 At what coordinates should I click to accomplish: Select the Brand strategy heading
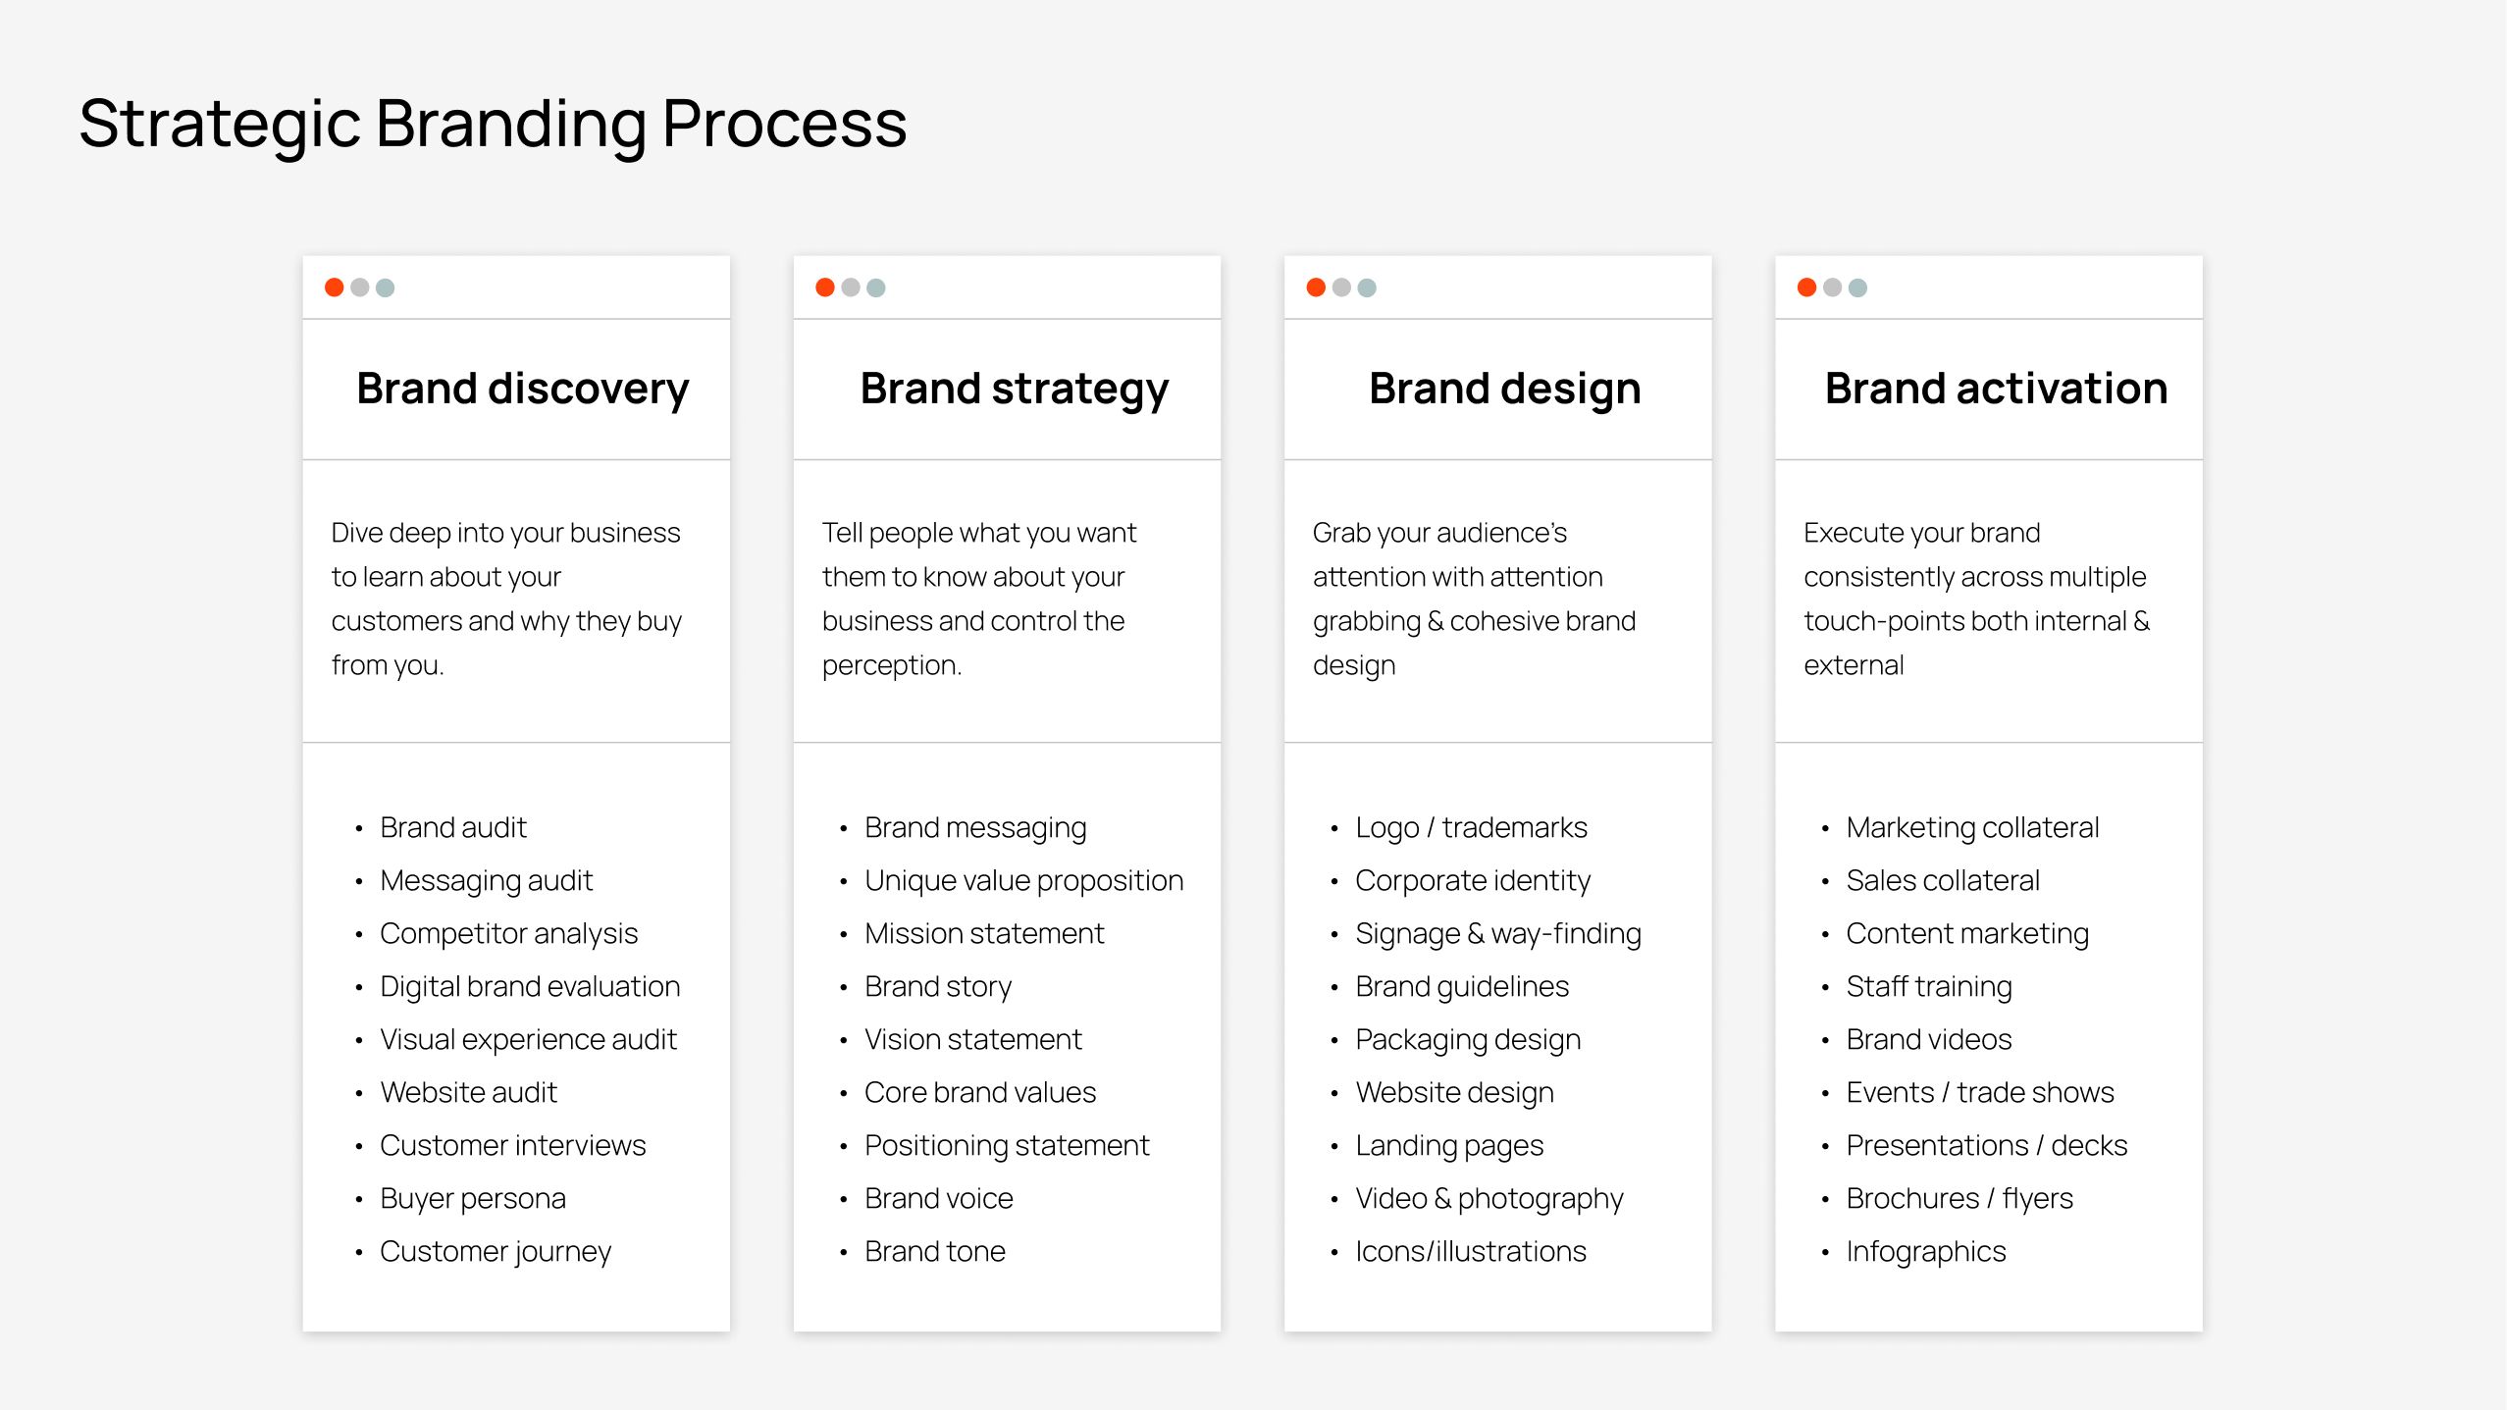coord(1015,390)
